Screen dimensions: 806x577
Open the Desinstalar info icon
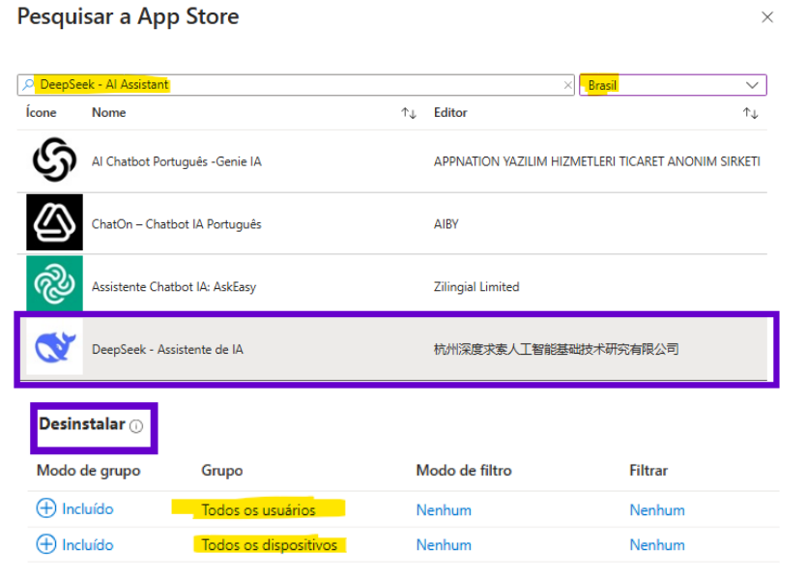(x=136, y=426)
